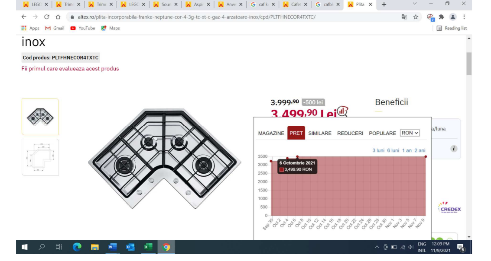Screen dimensions: 491x261
Task: Click page vertical scrollbar thumb
Action: (469, 64)
